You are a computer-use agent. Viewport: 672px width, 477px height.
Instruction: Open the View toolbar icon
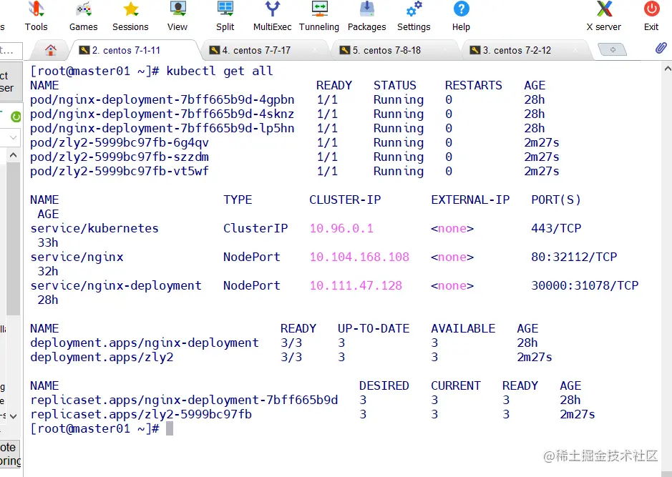(x=177, y=9)
